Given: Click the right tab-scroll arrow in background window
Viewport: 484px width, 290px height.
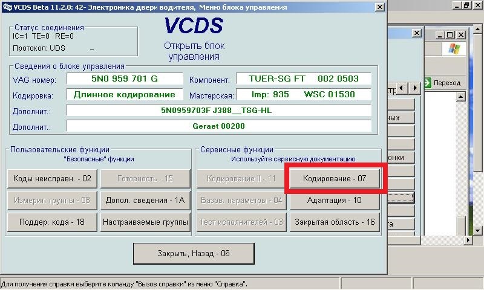Looking at the screenshot, I should tap(415, 88).
